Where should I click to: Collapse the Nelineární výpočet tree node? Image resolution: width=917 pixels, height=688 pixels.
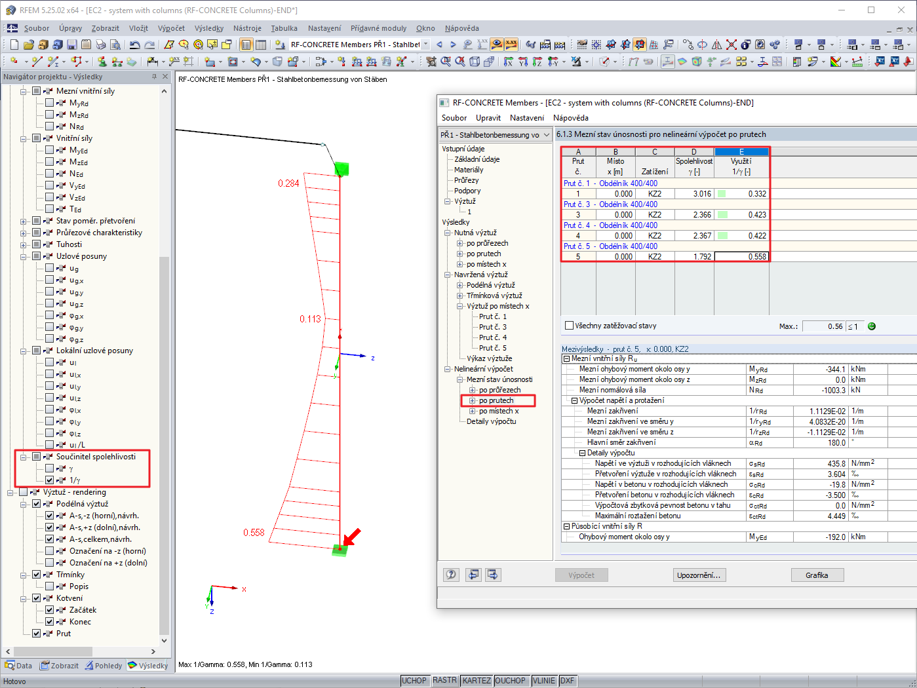[x=448, y=369]
